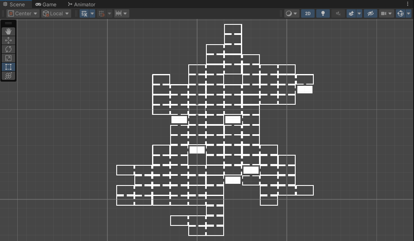The image size is (414, 241).
Task: Click the tools overlay drag handle
Action: tap(8, 23)
